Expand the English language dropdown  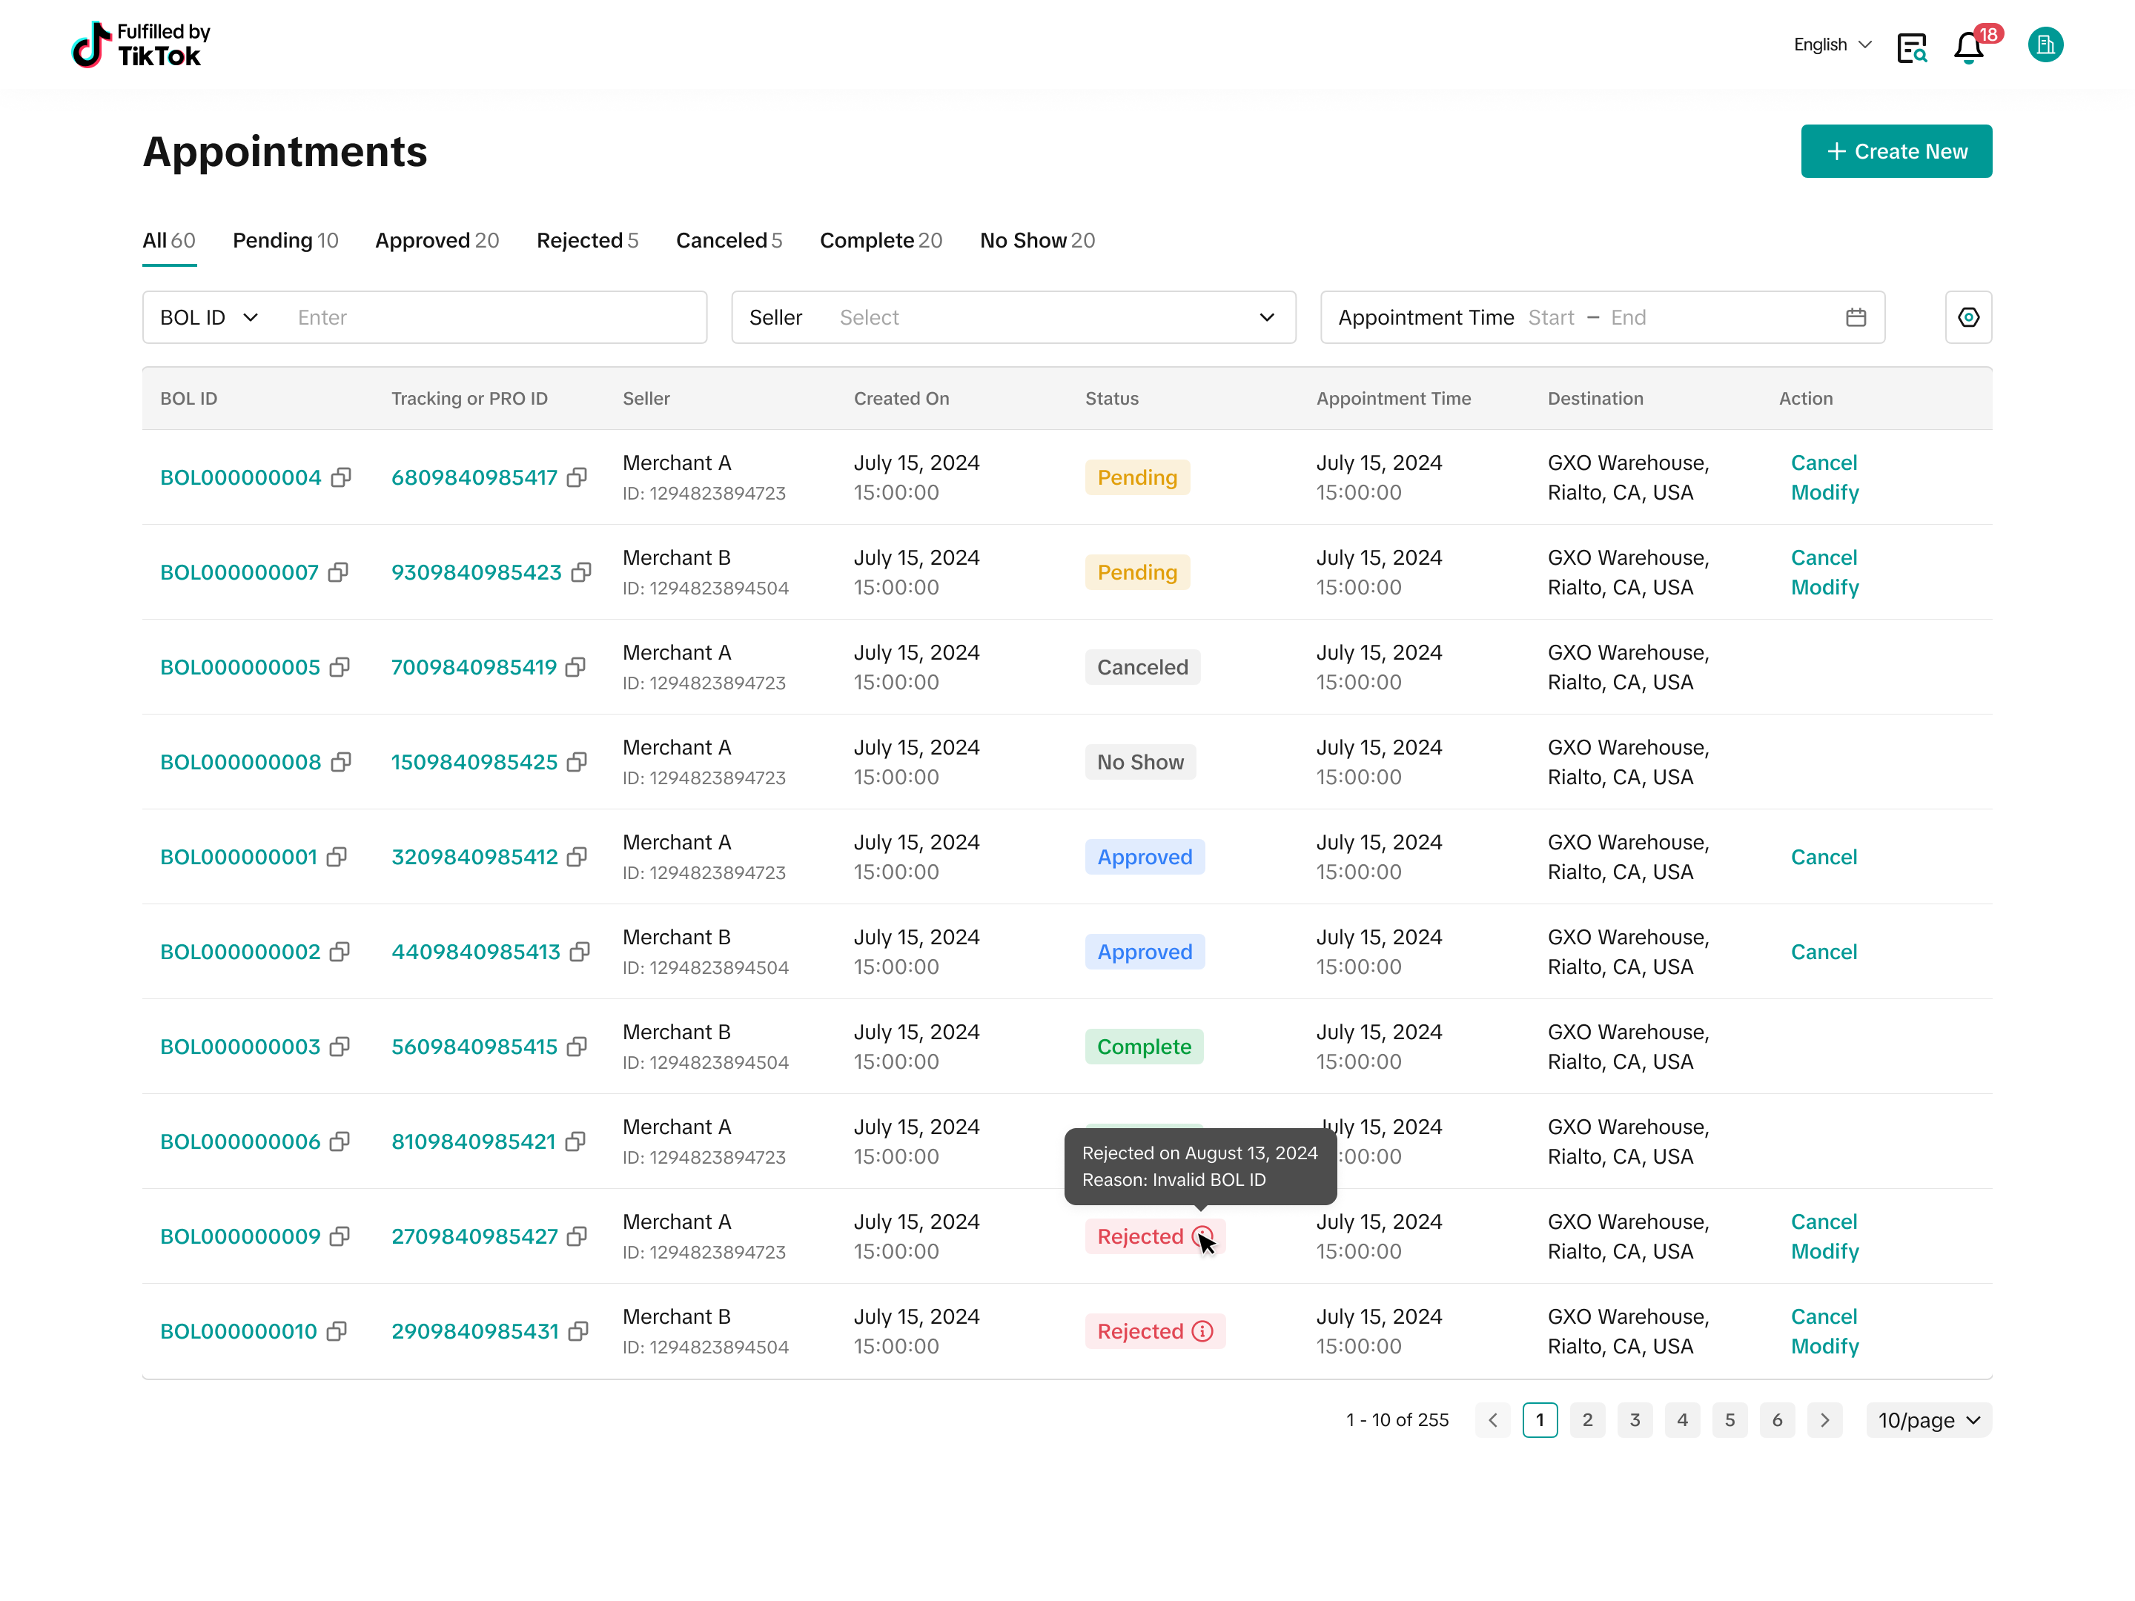(x=1832, y=44)
